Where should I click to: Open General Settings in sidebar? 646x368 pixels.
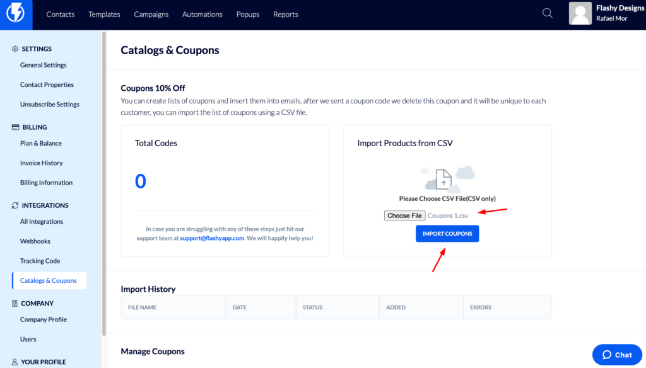click(44, 65)
